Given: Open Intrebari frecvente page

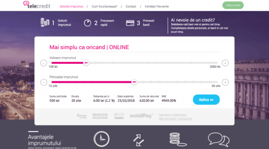Looking at the screenshot, I should (156, 7).
